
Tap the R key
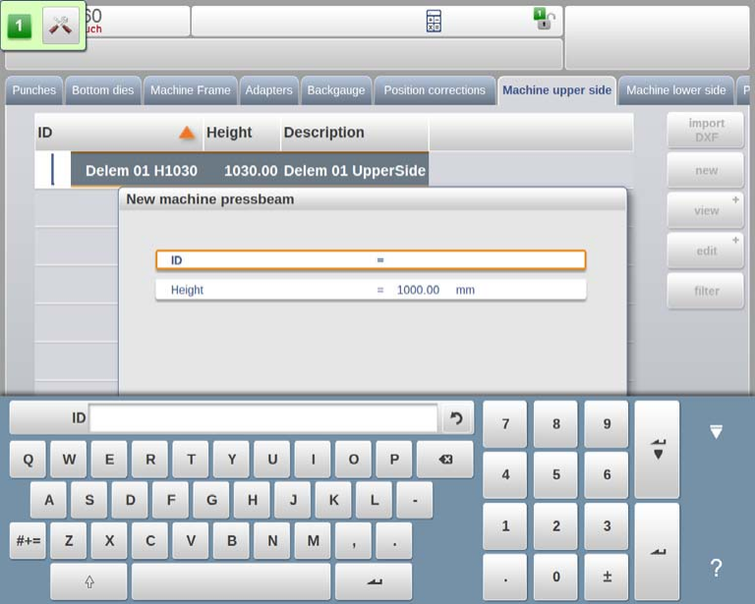click(x=150, y=460)
